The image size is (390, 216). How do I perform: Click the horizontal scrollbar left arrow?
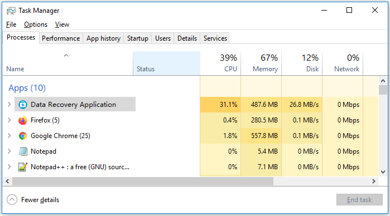tap(7, 181)
